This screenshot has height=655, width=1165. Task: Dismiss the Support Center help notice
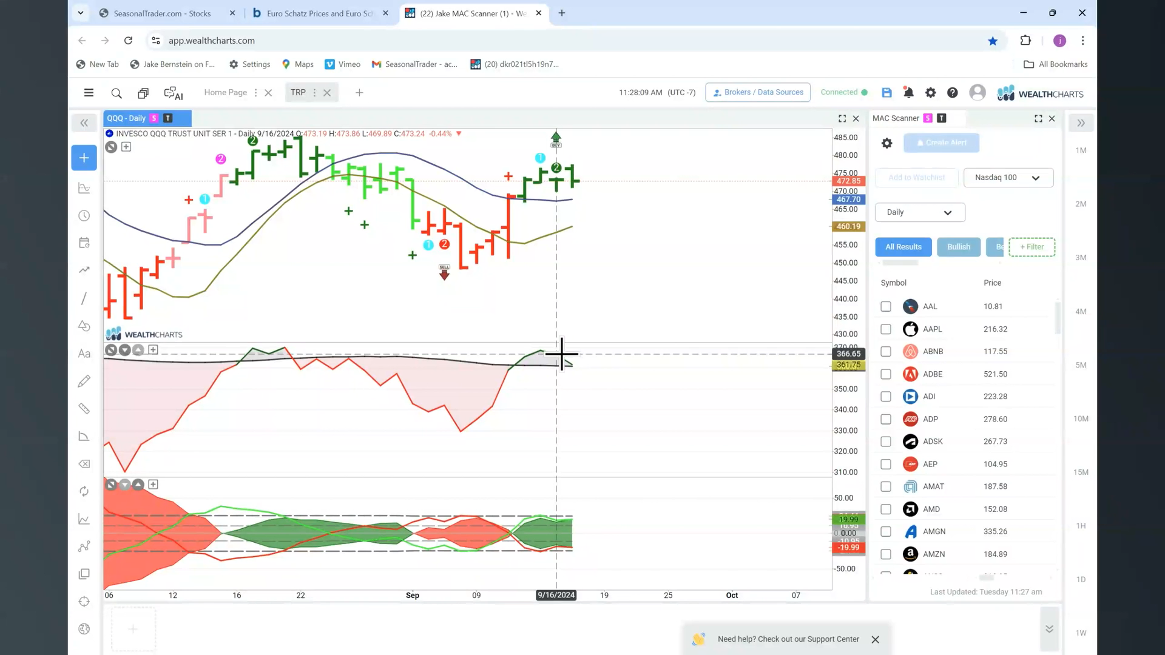click(x=875, y=640)
